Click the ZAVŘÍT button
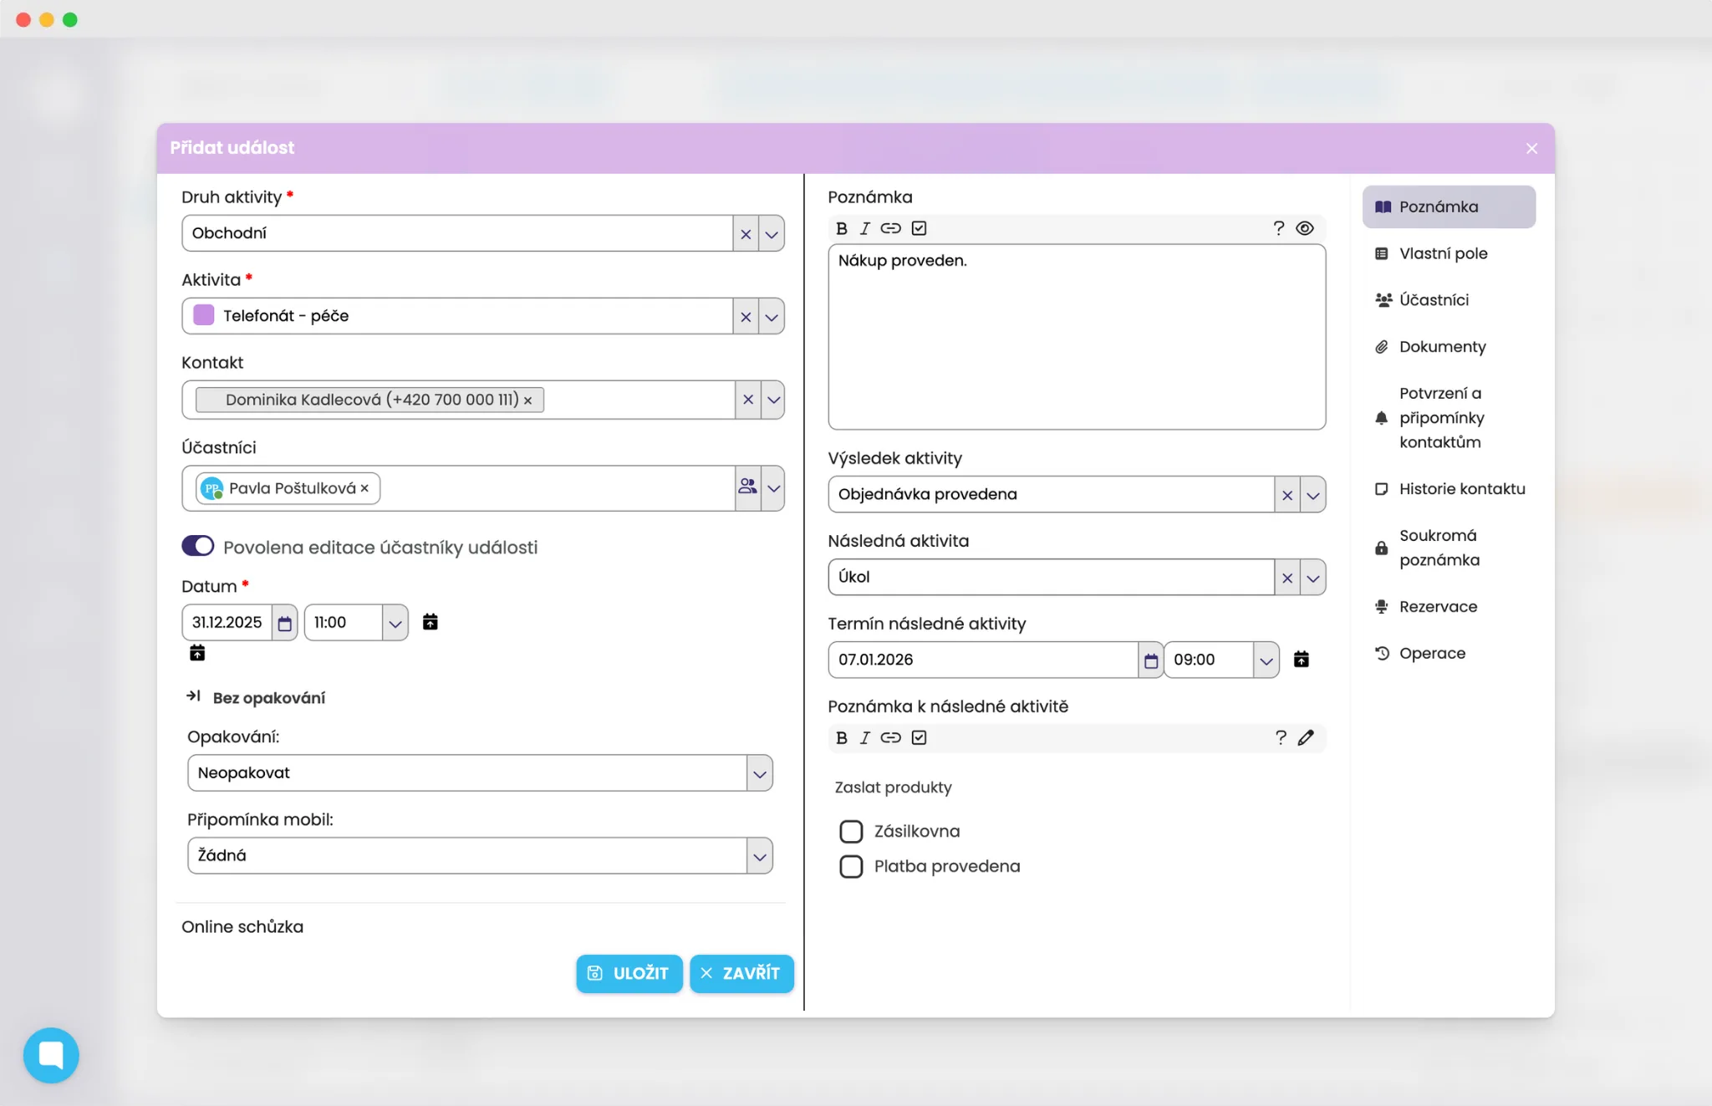Viewport: 1712px width, 1106px height. (741, 974)
